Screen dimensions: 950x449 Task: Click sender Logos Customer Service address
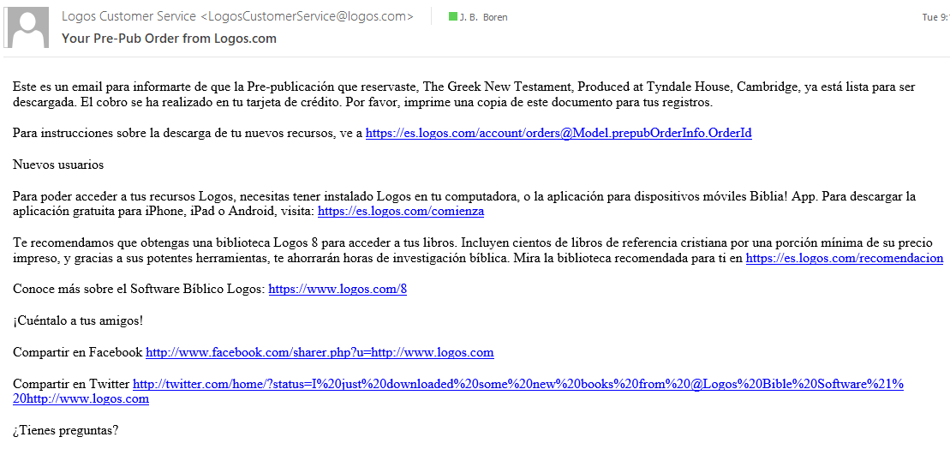237,17
